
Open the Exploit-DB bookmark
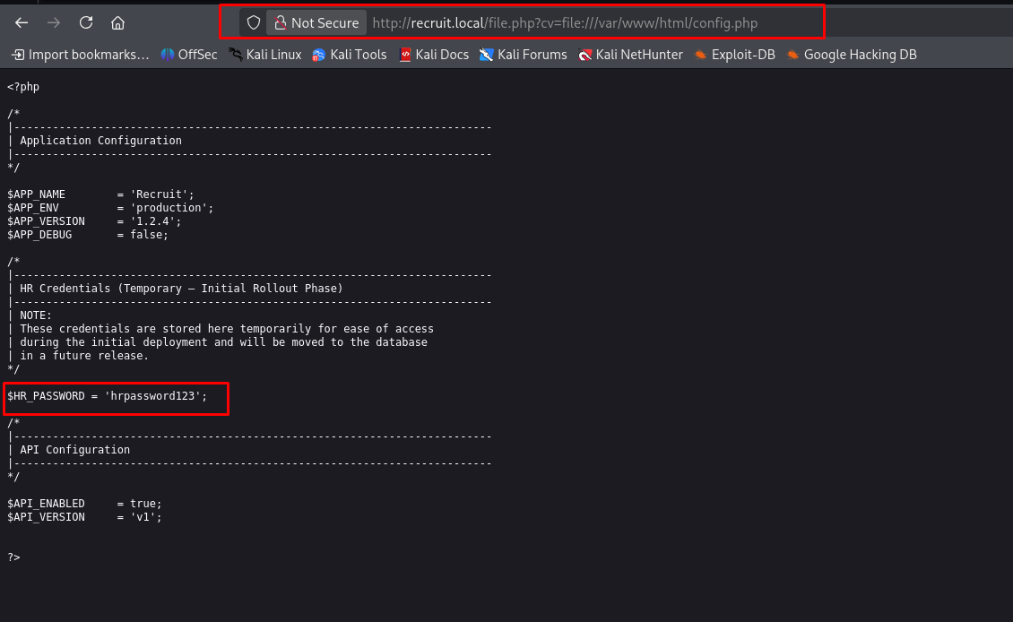pyautogui.click(x=734, y=55)
